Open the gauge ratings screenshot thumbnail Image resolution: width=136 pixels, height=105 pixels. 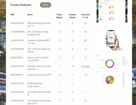tap(112, 11)
